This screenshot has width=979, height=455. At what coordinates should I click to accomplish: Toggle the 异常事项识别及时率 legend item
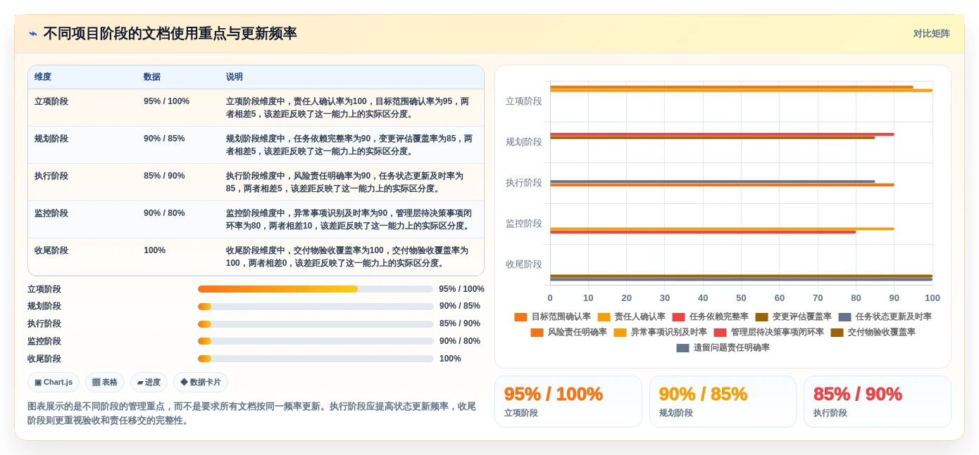pos(661,332)
